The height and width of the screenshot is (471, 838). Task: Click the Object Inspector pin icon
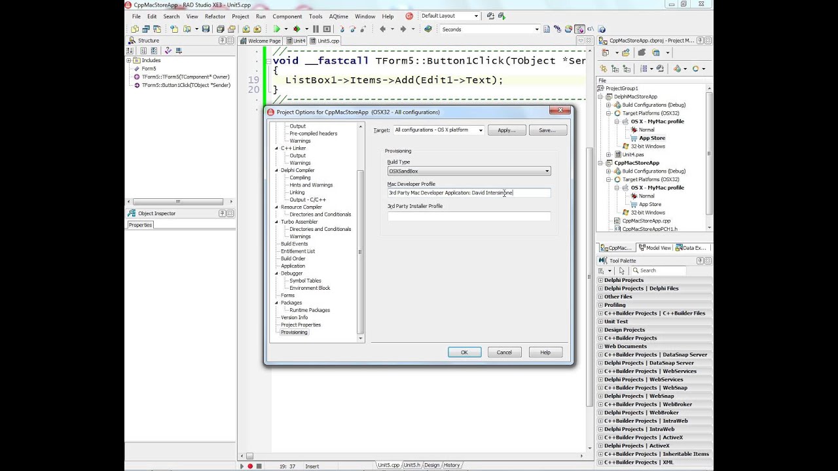pos(223,213)
